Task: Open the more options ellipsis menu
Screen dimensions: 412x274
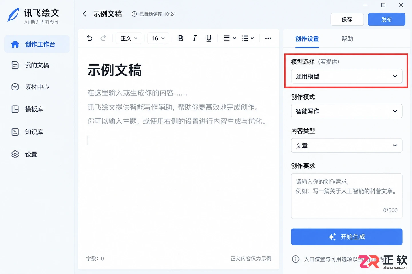Action: click(x=268, y=38)
